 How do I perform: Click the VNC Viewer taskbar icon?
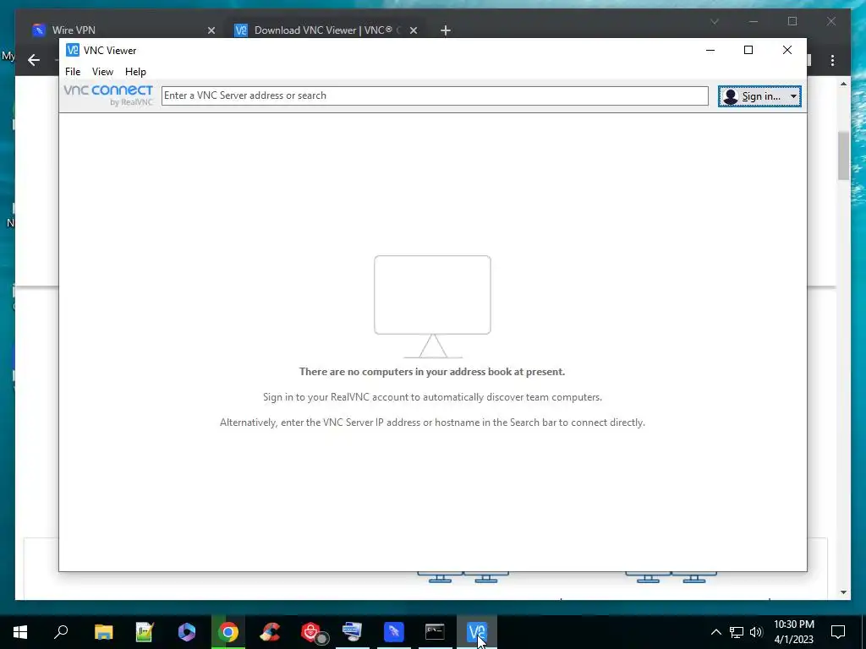(477, 632)
